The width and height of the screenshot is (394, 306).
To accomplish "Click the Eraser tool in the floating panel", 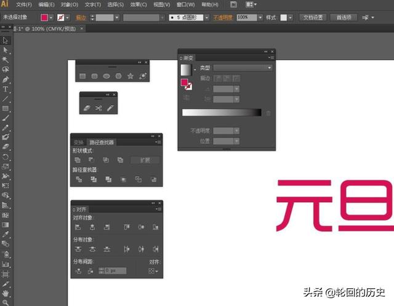I will pos(86,108).
